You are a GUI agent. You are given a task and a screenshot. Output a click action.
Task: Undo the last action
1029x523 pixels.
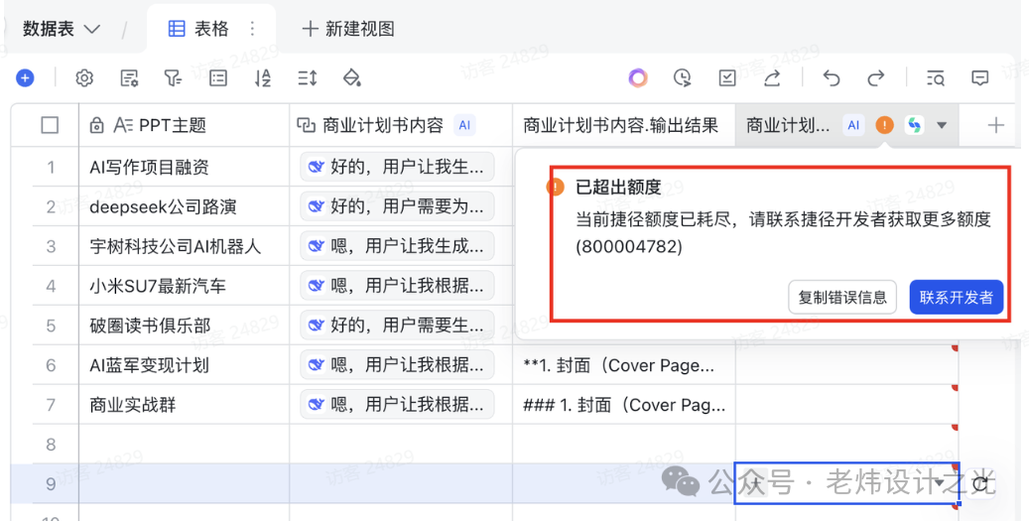coord(832,78)
